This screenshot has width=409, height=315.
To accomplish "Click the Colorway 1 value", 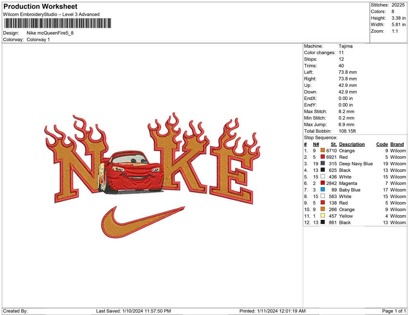I will (x=38, y=40).
